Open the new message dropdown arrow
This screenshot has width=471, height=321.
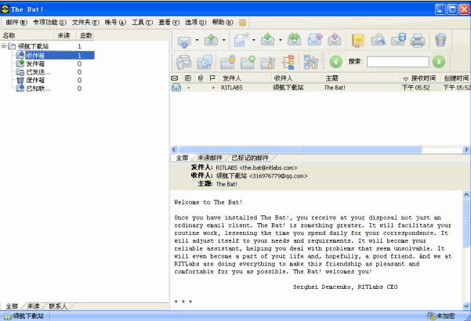(253, 40)
